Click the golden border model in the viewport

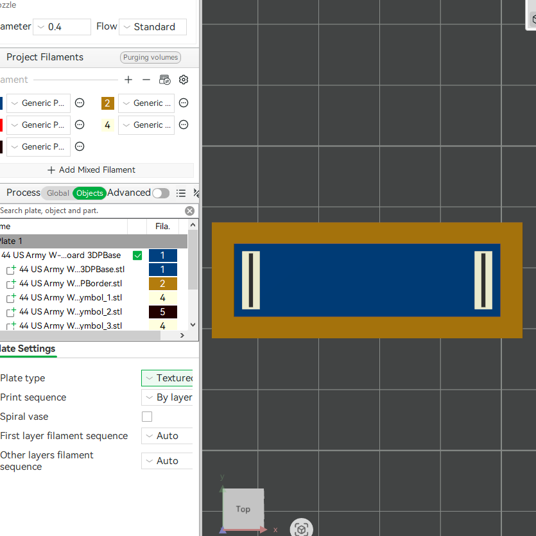click(x=367, y=233)
